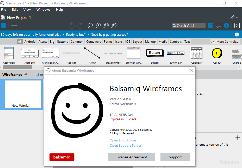This screenshot has width=242, height=168.
Task: Open the Edit menu
Action: tap(15, 10)
